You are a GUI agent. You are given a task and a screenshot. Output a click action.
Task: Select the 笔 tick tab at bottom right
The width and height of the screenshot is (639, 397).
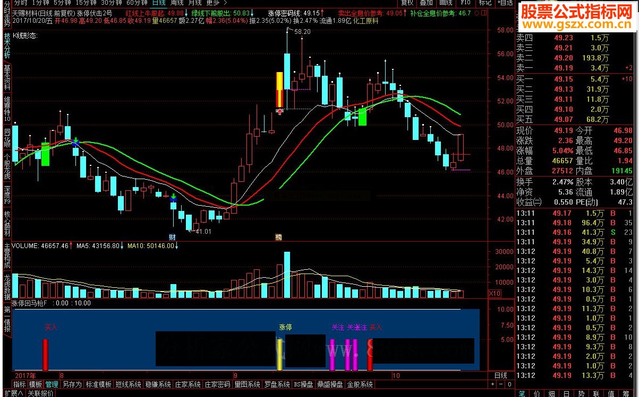pyautogui.click(x=522, y=393)
